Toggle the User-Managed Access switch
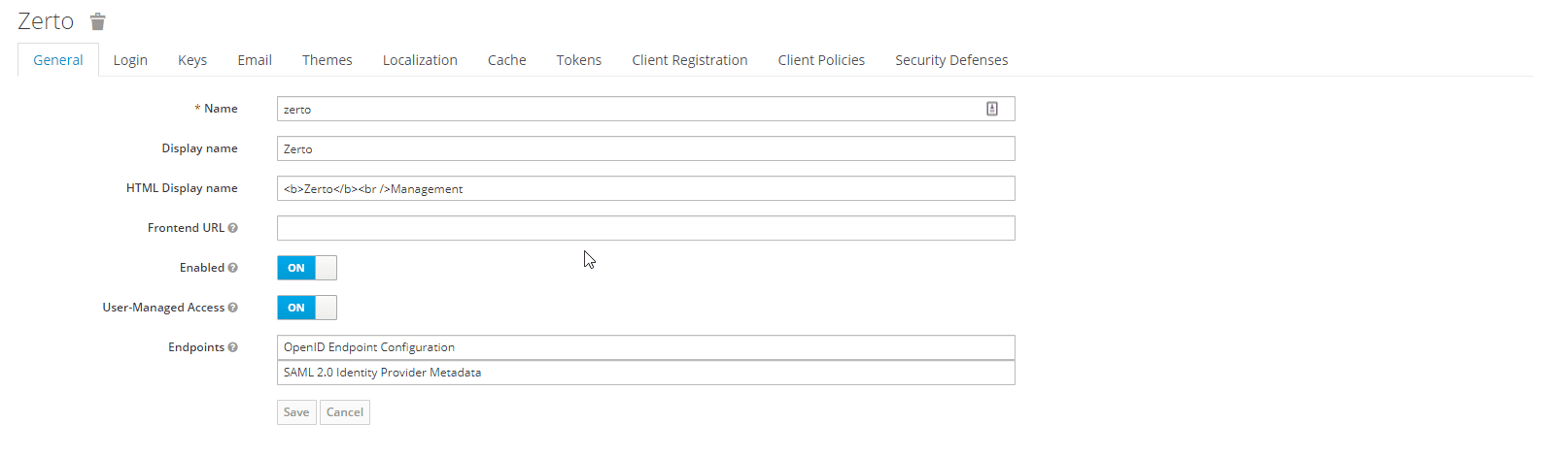 pos(306,308)
